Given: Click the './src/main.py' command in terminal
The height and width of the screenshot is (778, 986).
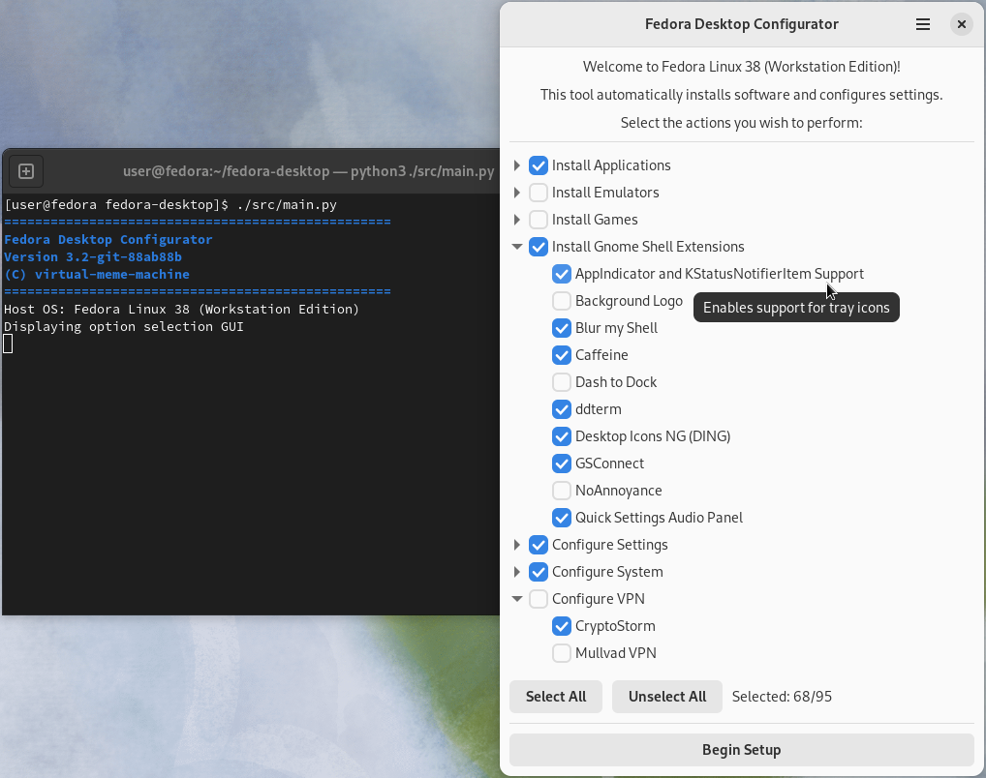Looking at the screenshot, I should pyautogui.click(x=287, y=205).
